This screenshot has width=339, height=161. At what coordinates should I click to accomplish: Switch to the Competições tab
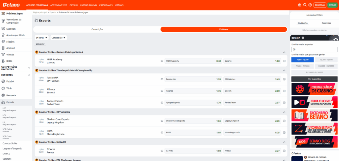point(97,29)
